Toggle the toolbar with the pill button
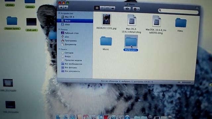 197,8
